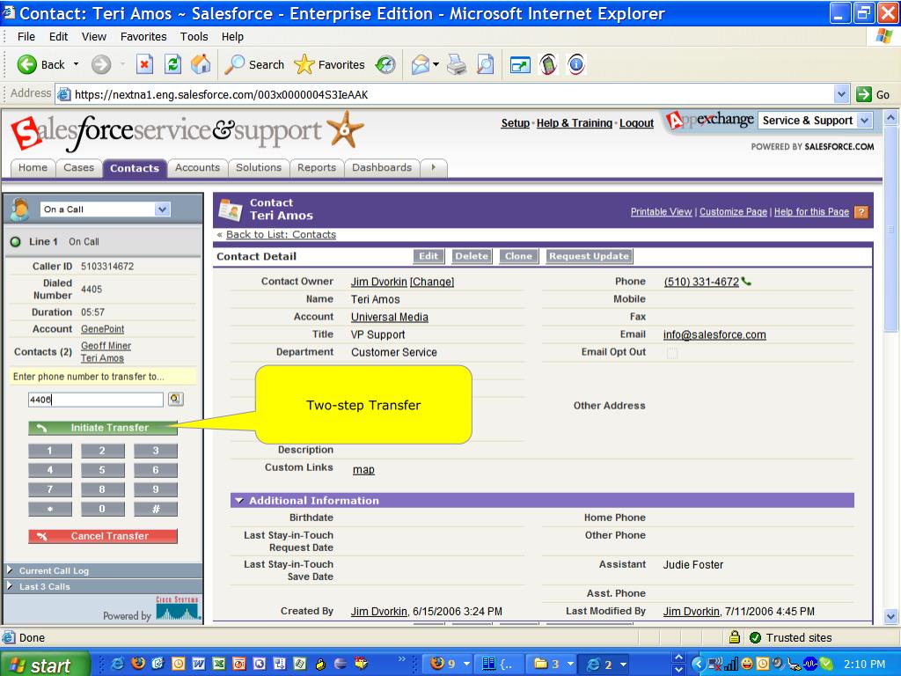The width and height of the screenshot is (901, 676).
Task: Click dial pad key #
Action: tap(156, 509)
